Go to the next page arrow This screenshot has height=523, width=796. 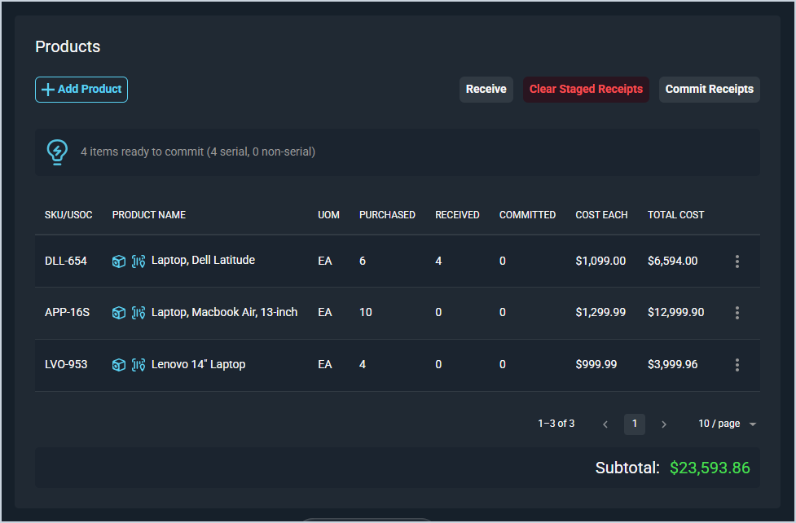pos(664,424)
